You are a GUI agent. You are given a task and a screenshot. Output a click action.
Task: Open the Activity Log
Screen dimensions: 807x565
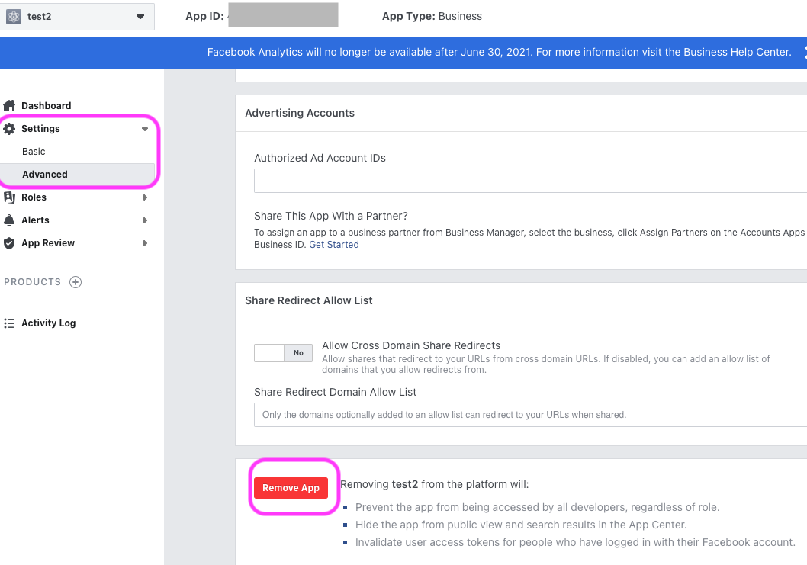coord(48,323)
